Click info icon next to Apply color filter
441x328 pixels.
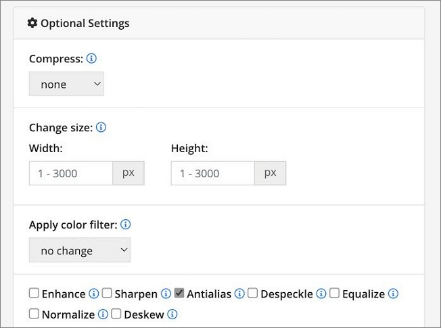point(125,225)
